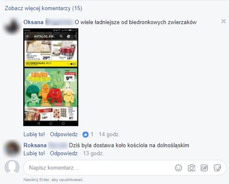Open the 13 godz. timestamp link
The image size is (229, 184).
tap(94, 154)
